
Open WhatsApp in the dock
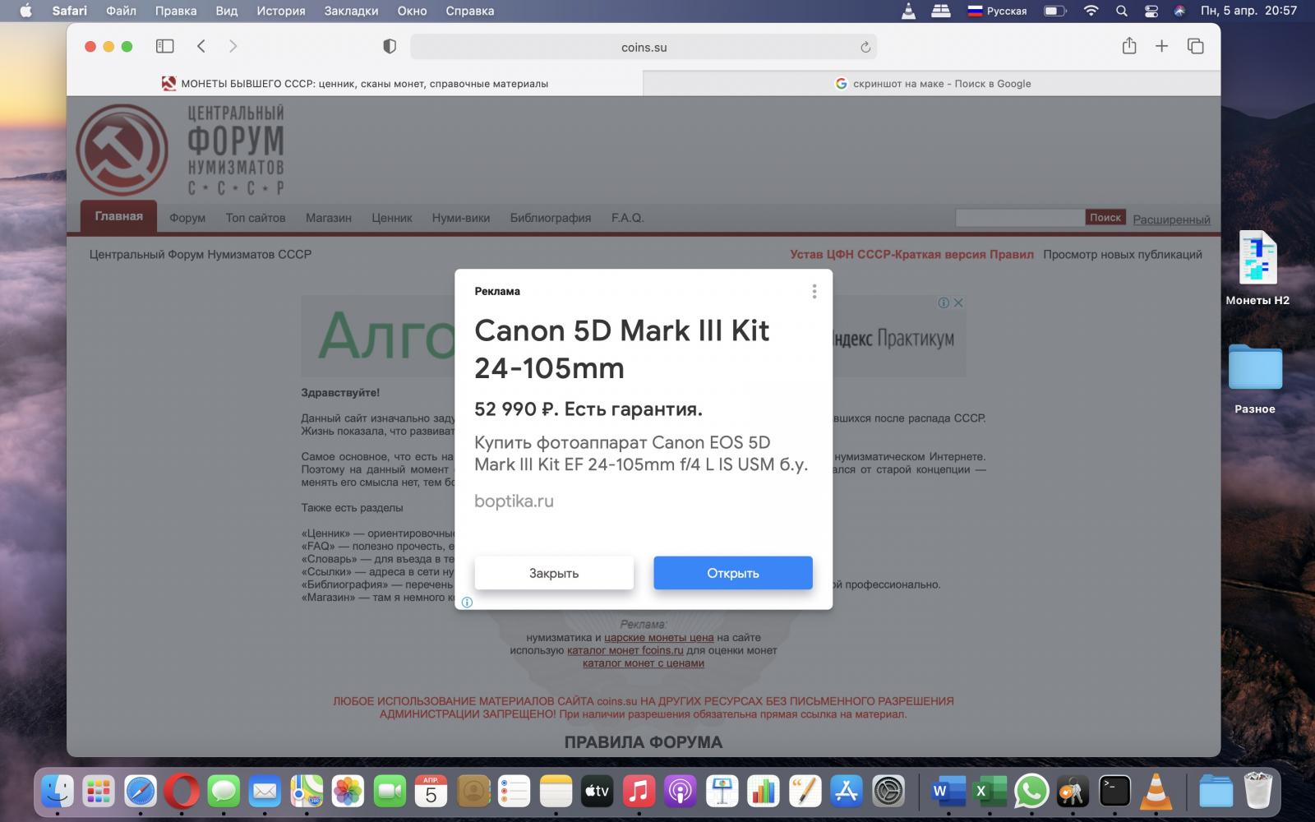pyautogui.click(x=1031, y=792)
